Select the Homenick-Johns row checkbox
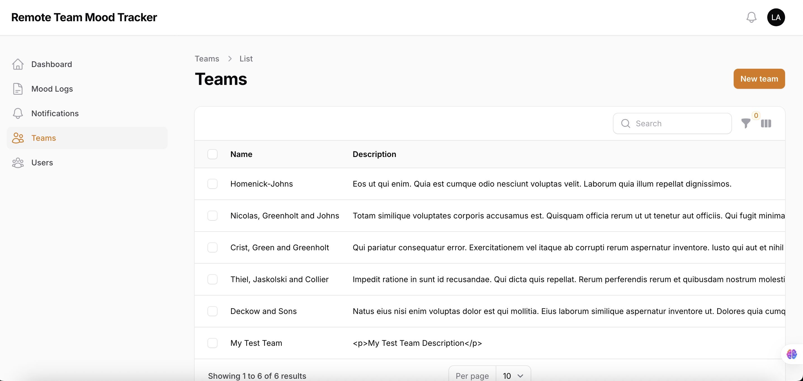Viewport: 803px width, 381px height. pyautogui.click(x=212, y=184)
